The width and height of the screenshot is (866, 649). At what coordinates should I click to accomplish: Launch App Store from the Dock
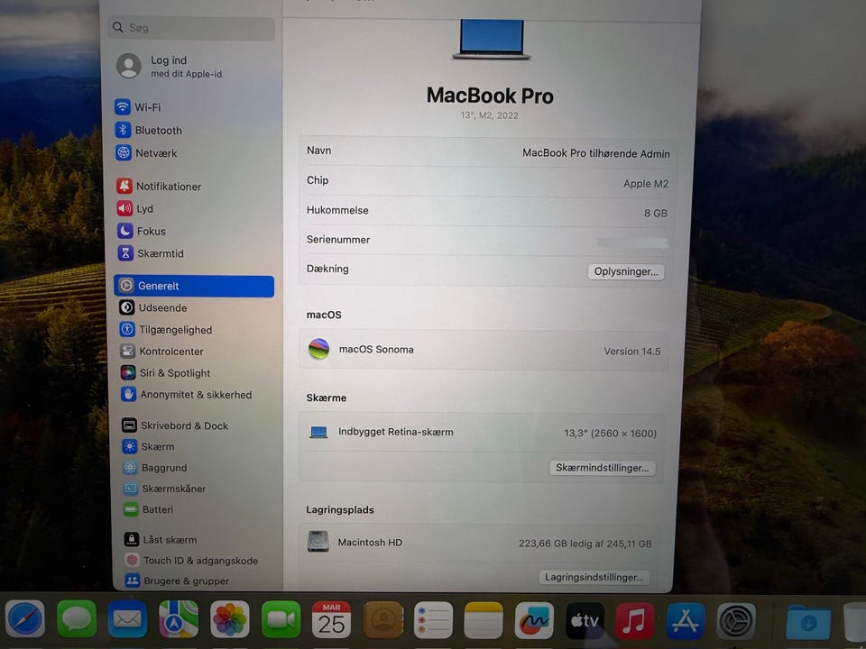pyautogui.click(x=686, y=621)
